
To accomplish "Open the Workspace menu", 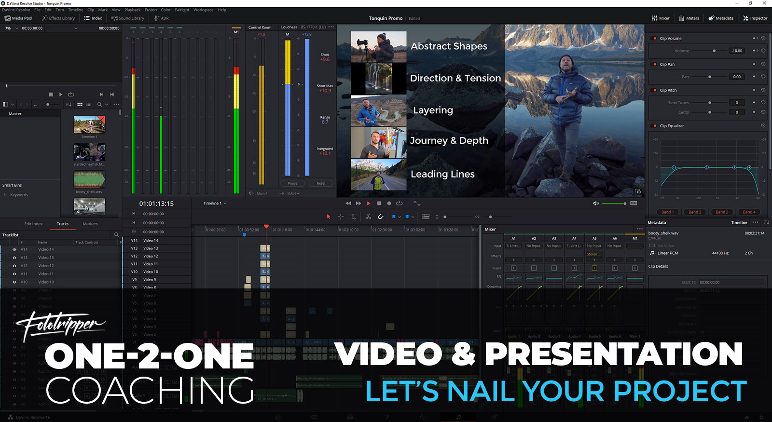I will coord(203,10).
